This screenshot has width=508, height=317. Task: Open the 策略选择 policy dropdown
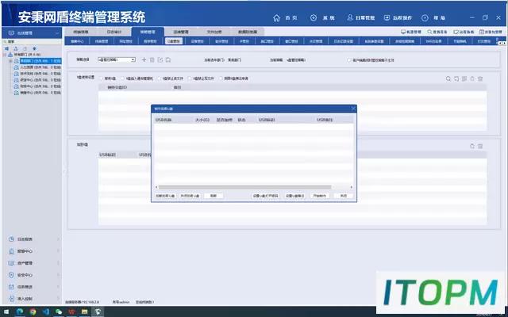[117, 60]
